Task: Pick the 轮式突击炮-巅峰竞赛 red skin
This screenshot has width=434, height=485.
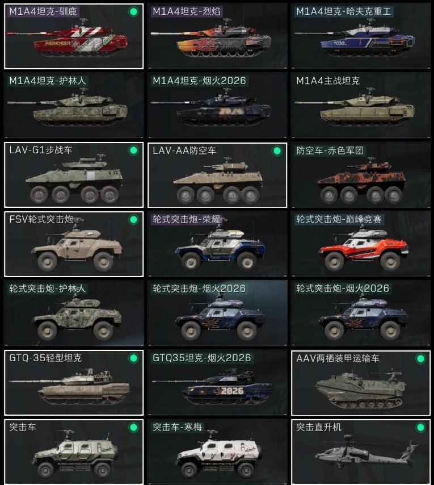Action: click(x=361, y=244)
